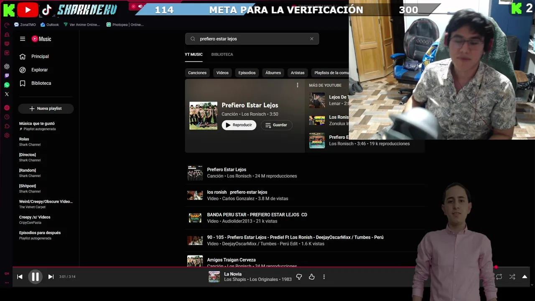Clear the search box with the X
This screenshot has height=301, width=535.
[x=311, y=39]
